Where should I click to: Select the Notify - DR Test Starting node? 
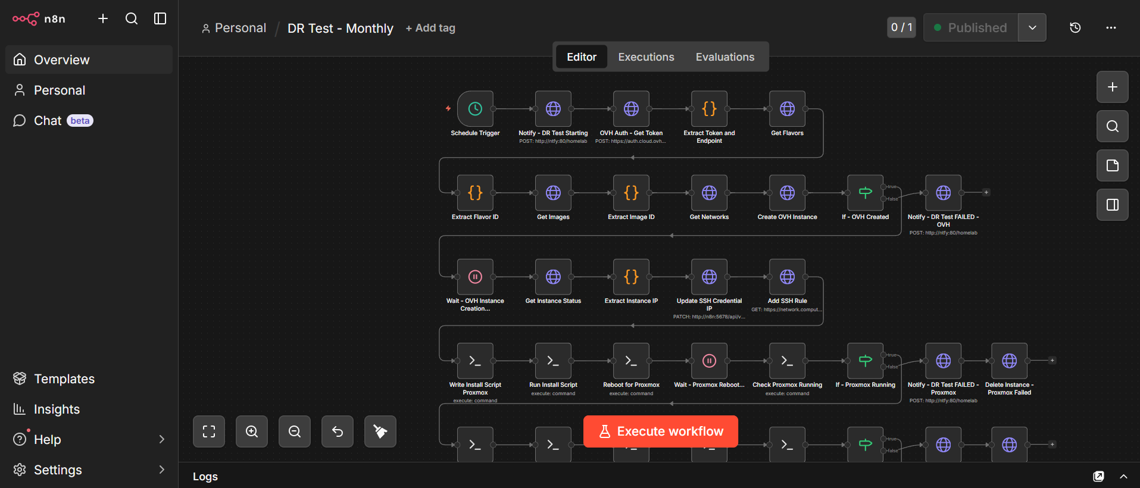point(553,109)
